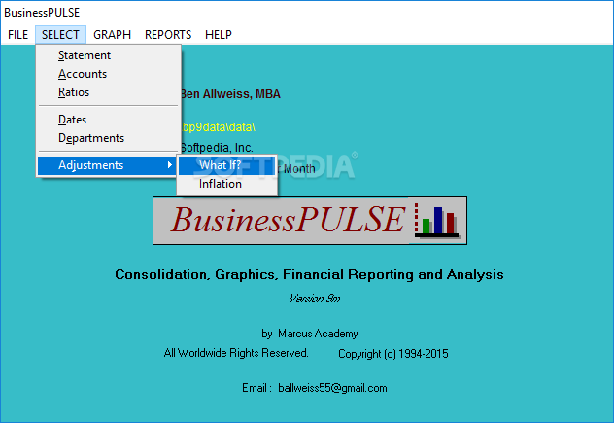614x423 pixels.
Task: Click the email address ballweiss55@gmail.com
Action: (x=332, y=388)
